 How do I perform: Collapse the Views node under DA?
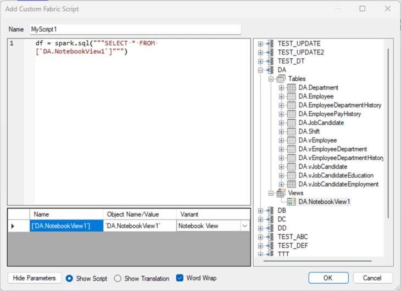(271, 193)
